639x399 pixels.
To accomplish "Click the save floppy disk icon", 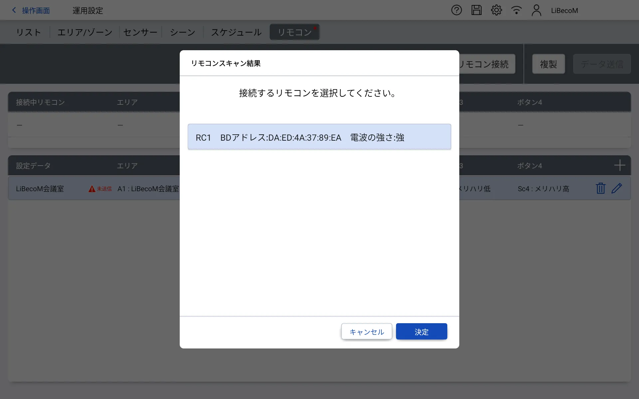I will [x=476, y=10].
